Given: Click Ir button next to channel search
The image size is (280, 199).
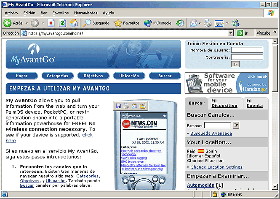Looking at the screenshot, I should [236, 125].
